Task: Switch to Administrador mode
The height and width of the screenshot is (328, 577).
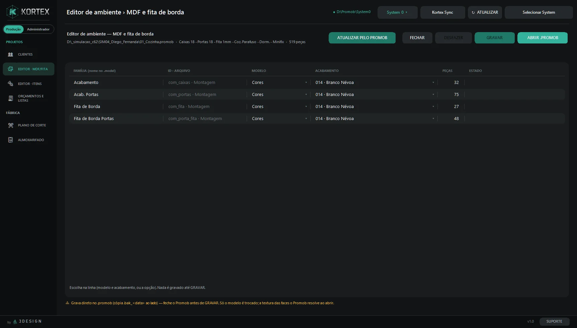Action: pyautogui.click(x=38, y=29)
